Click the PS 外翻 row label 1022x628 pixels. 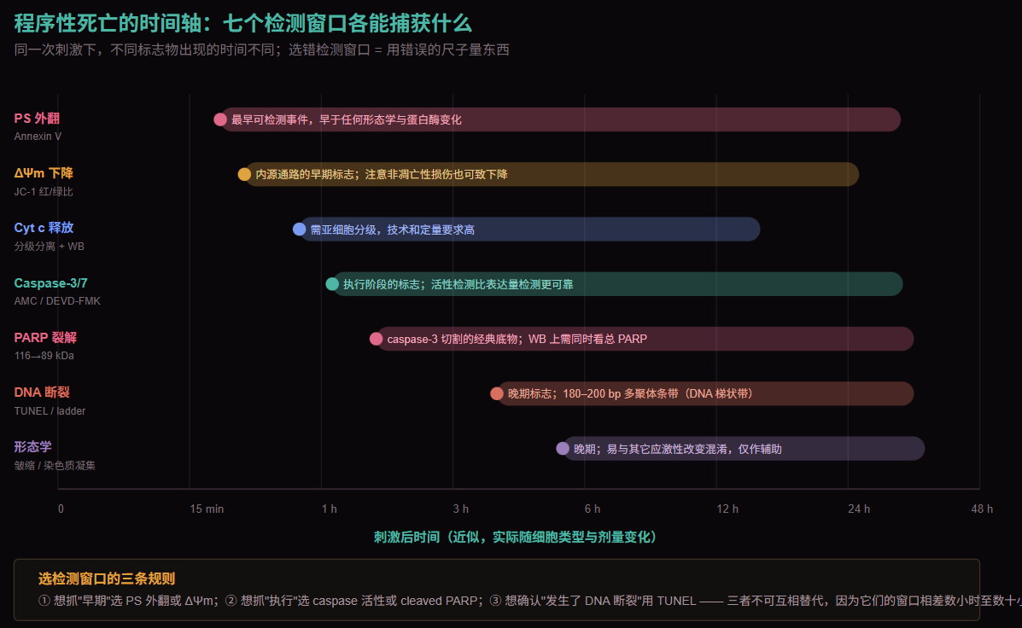click(37, 118)
